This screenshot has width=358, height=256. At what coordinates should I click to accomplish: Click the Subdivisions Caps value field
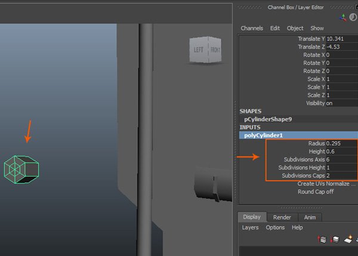click(341, 175)
